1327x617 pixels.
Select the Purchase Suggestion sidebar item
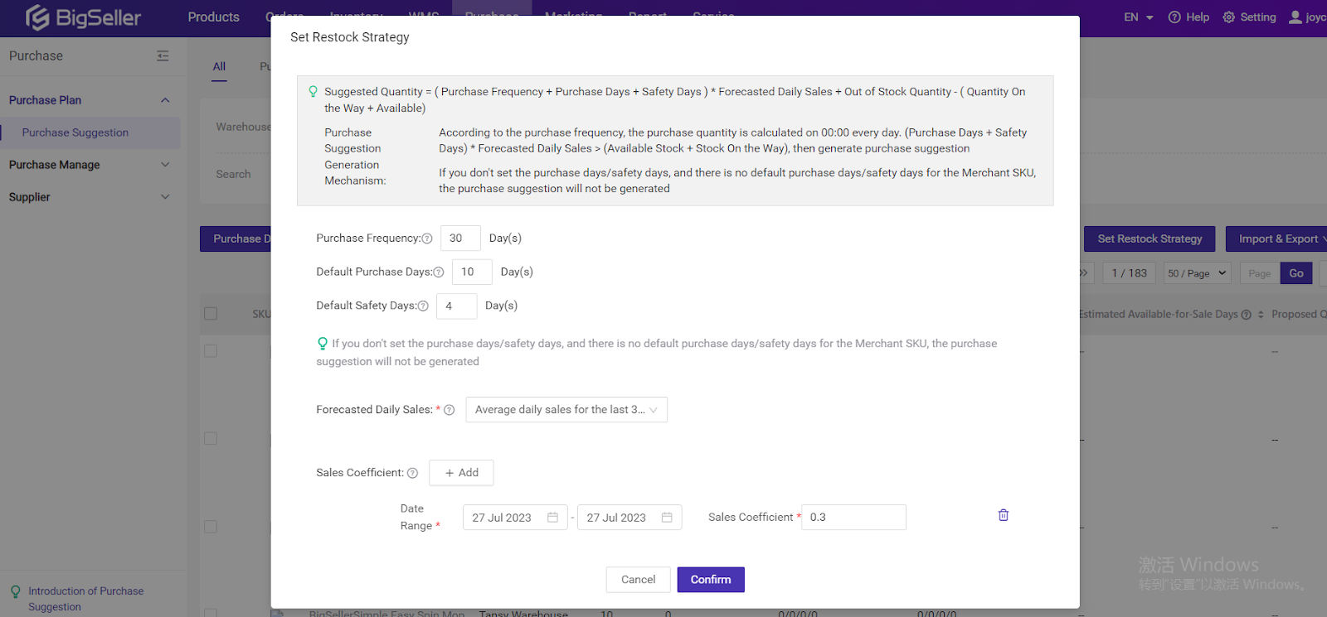point(75,133)
